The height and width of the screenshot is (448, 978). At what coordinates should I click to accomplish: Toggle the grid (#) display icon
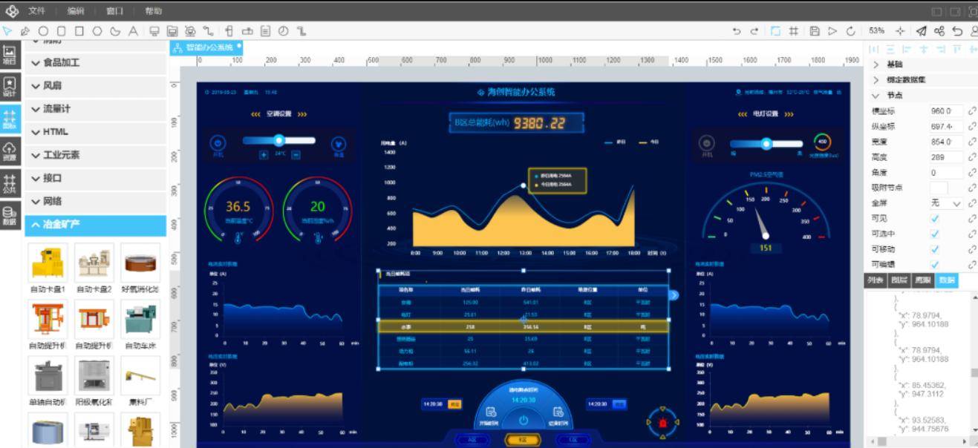coord(794,31)
